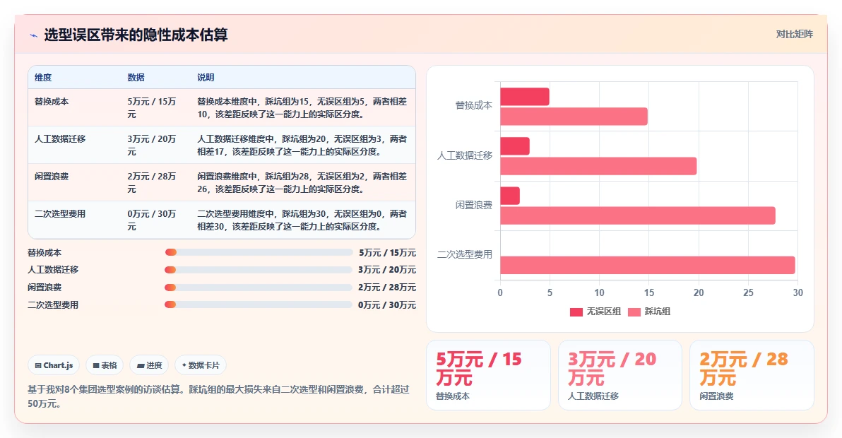Open the 替换成本 data card
Screen dimensions: 842x438
(x=488, y=375)
